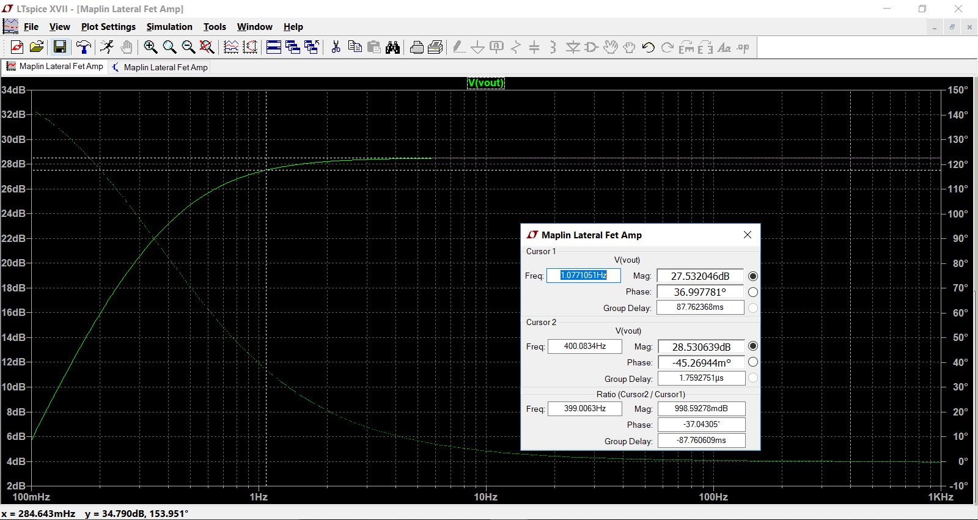
Task: Click Cursor 2 Freq field 400.0834Hz
Action: click(585, 346)
